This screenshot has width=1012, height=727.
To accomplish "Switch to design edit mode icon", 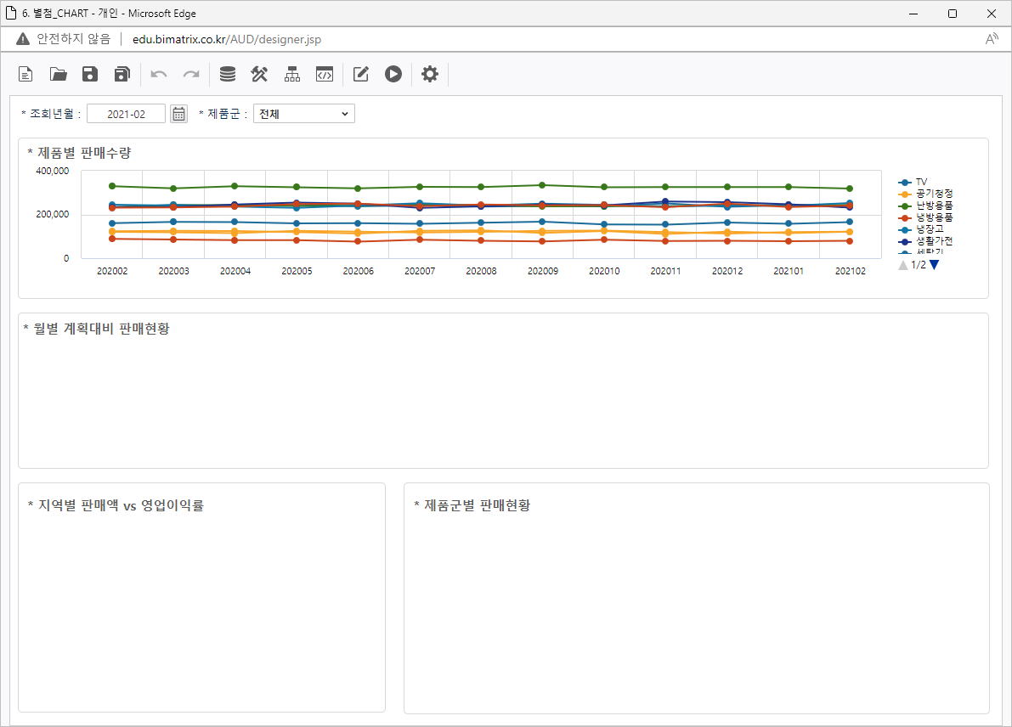I will coord(361,75).
